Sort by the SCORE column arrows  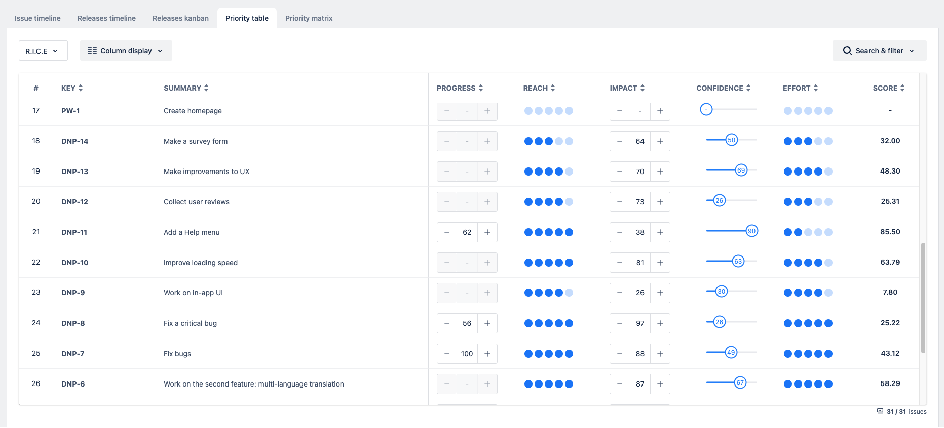coord(902,88)
